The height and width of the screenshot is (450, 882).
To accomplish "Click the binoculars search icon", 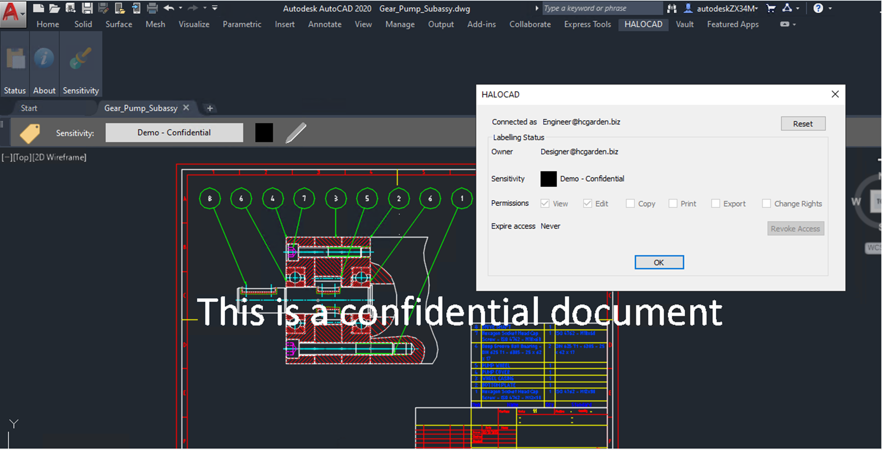I will [672, 8].
